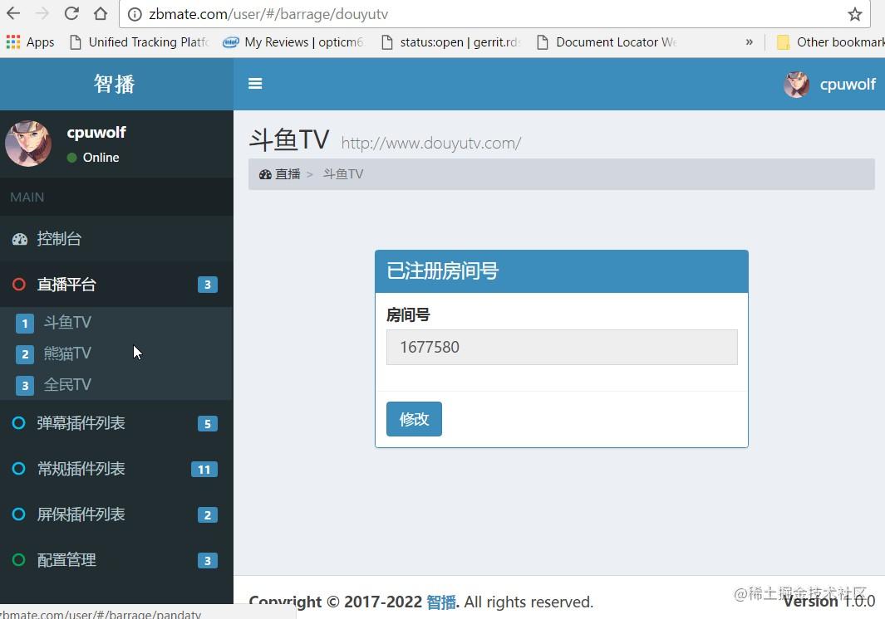Toggle sidebar with hamburger icon
The image size is (885, 619).
point(255,84)
